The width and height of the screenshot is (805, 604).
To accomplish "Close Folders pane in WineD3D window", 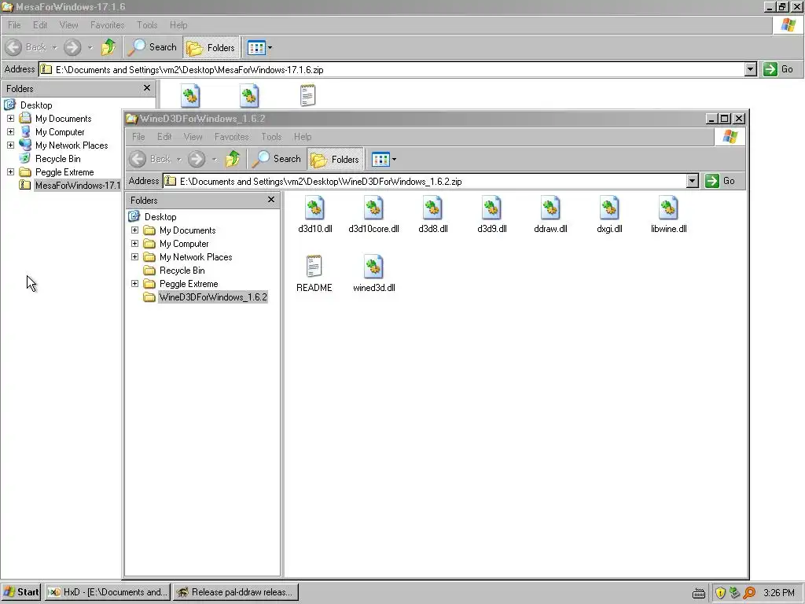I will click(271, 200).
